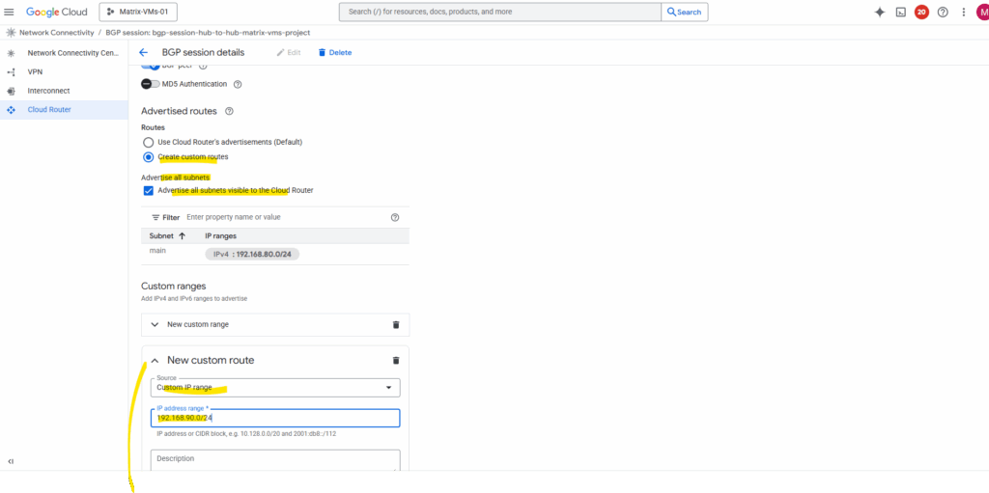Open the help question mark menu
This screenshot has height=493, width=989.
point(943,12)
